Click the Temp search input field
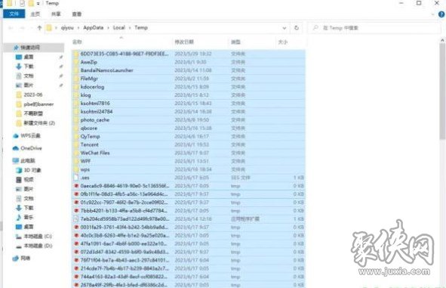 tap(374, 28)
